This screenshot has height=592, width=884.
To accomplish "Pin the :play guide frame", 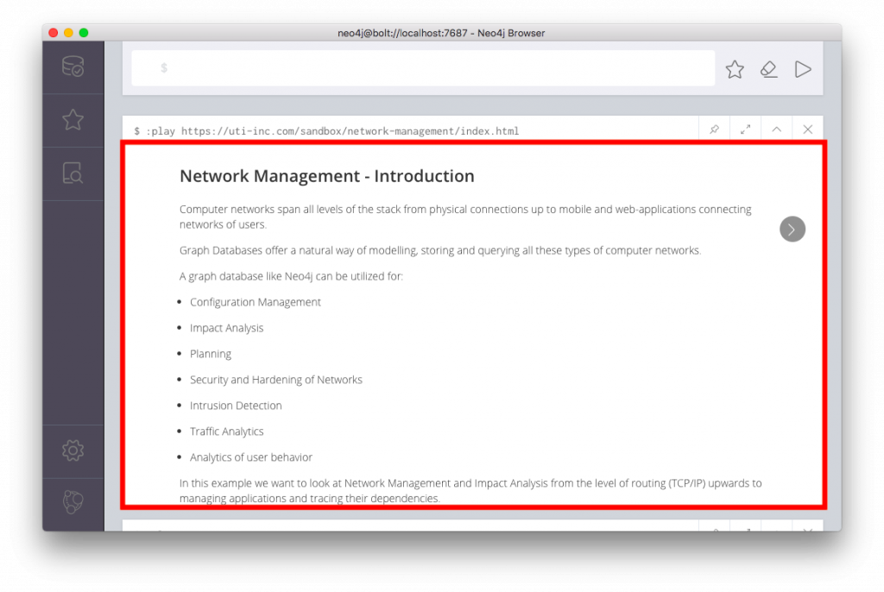I will point(714,129).
